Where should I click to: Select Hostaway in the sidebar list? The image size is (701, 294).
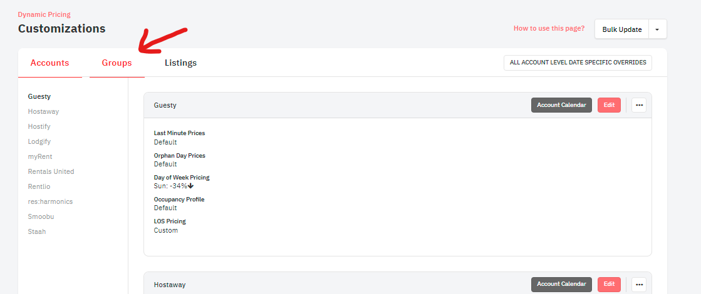pos(43,111)
